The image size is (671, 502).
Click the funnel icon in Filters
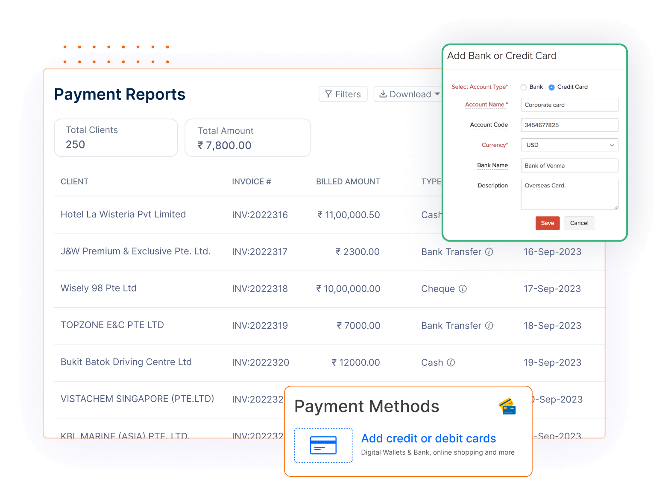(328, 94)
